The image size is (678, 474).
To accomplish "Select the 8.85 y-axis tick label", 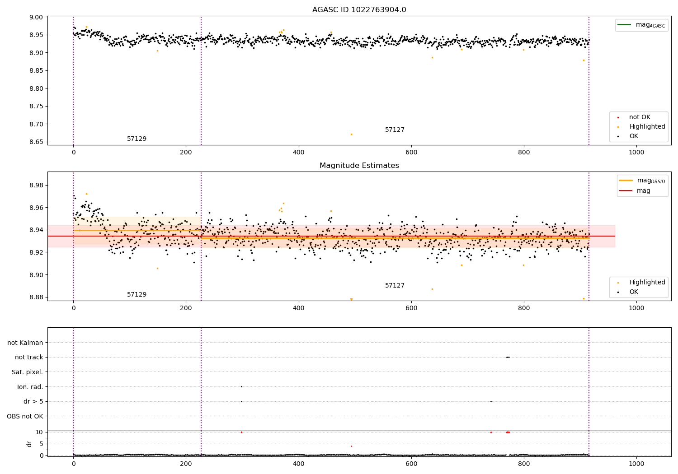I will coord(36,71).
